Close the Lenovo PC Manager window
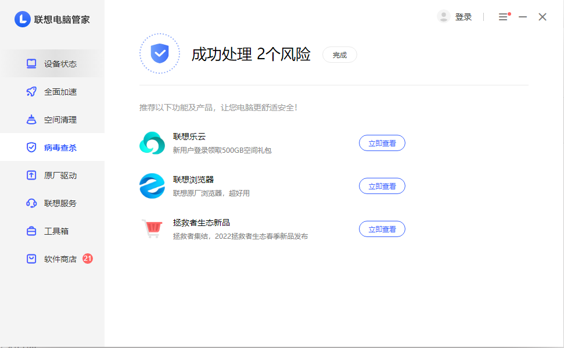Viewport: 564px width, 348px height. (x=543, y=17)
